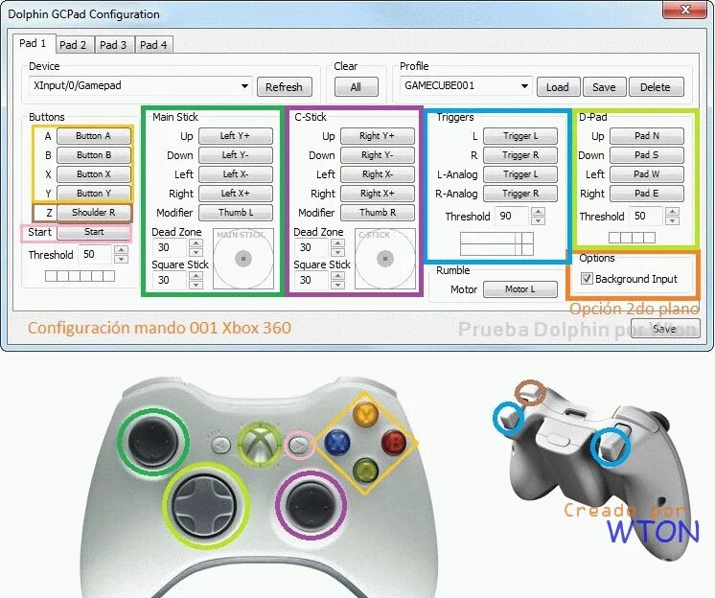This screenshot has width=715, height=598.
Task: Click the Triggers Threshold field showing 90
Action: [512, 216]
